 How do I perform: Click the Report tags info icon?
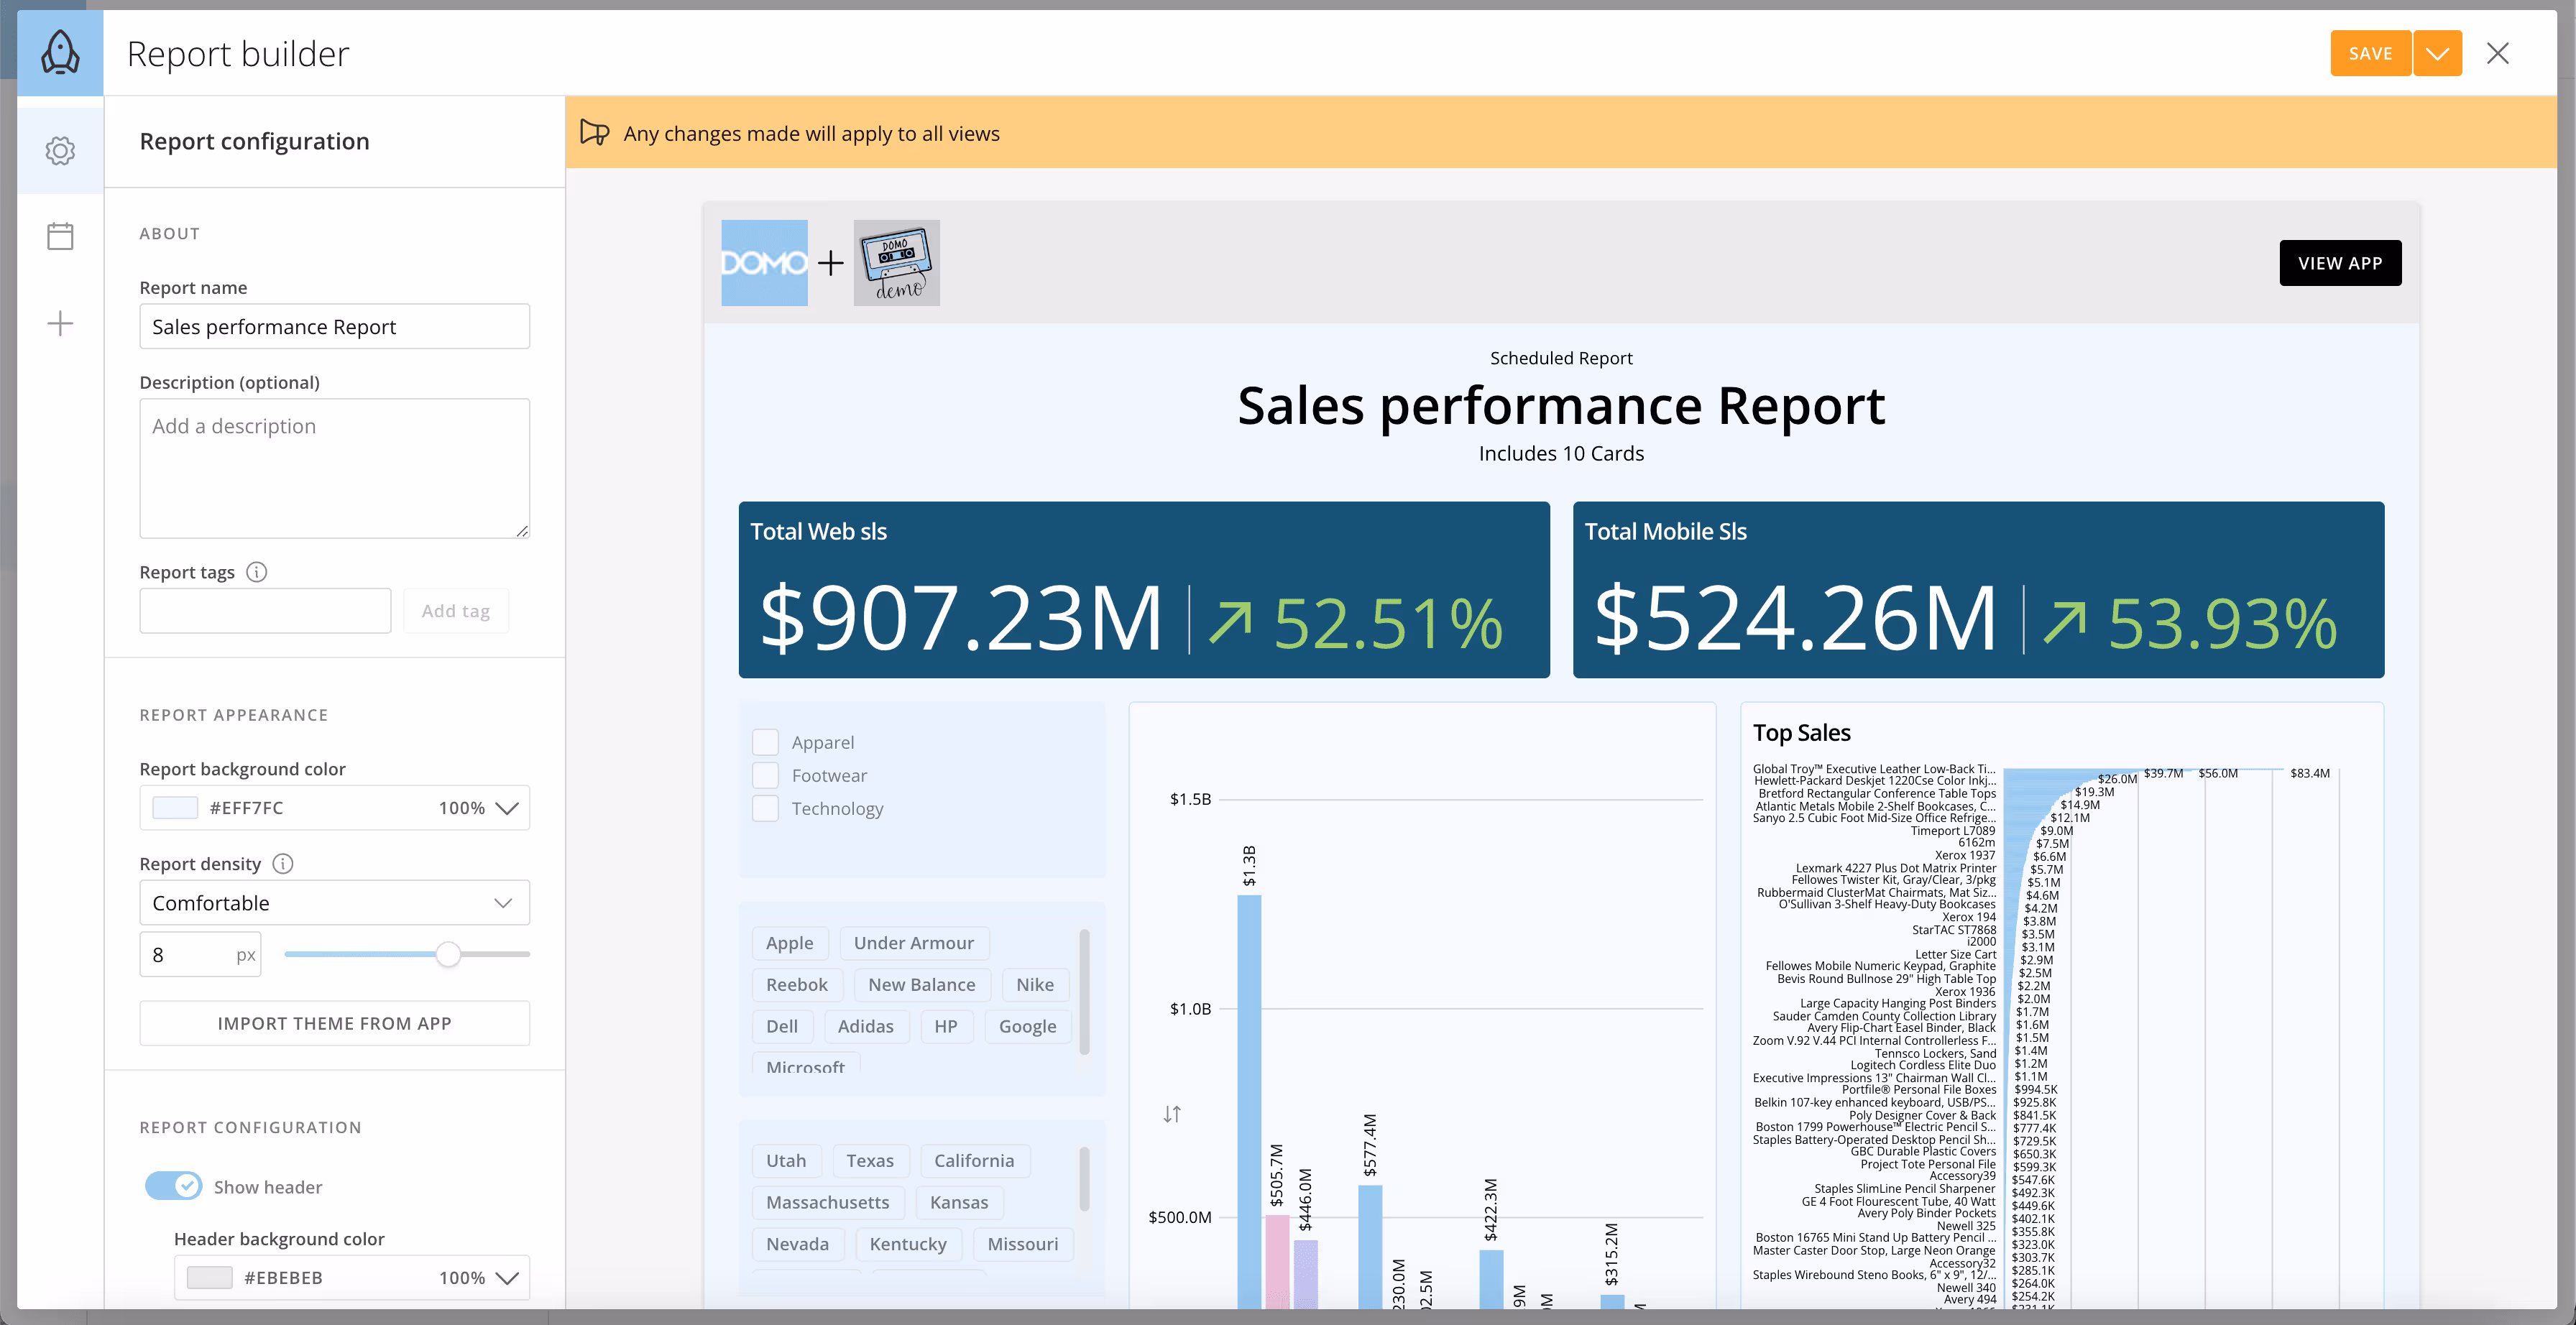[257, 572]
